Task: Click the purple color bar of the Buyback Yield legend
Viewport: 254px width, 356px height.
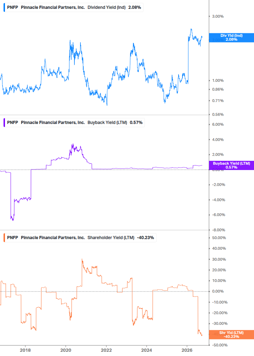Action: (4, 122)
